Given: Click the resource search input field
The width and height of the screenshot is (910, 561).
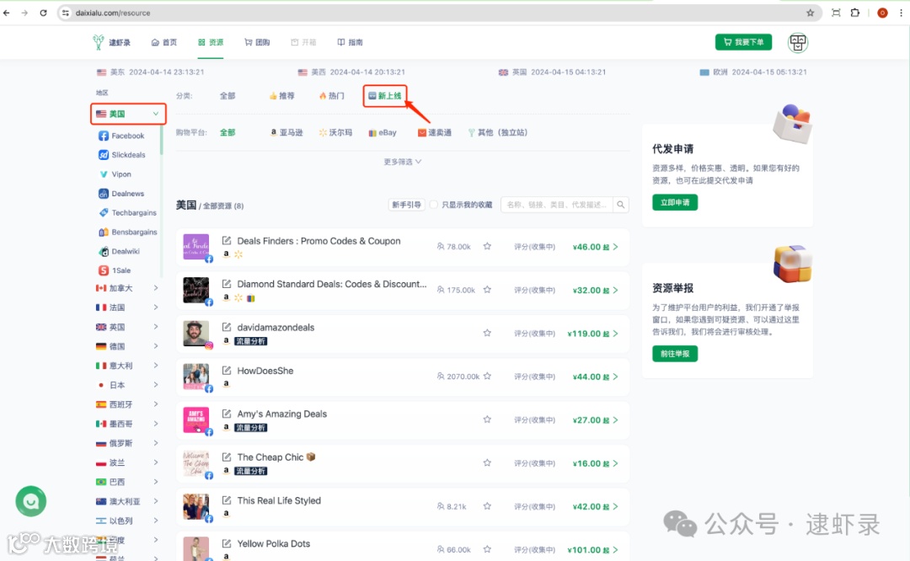Looking at the screenshot, I should tap(557, 205).
